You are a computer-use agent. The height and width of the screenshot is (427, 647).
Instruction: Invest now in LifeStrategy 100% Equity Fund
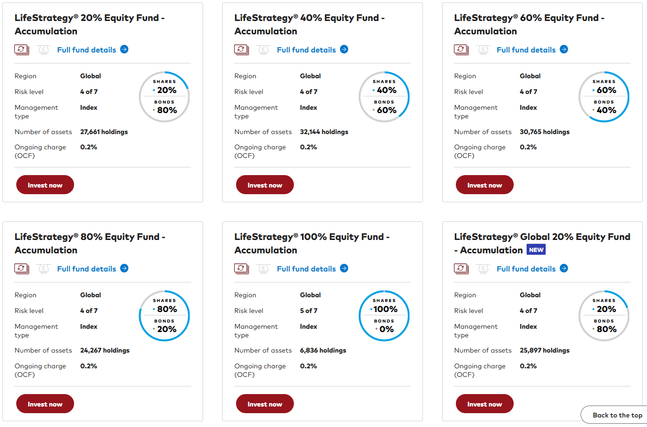pos(265,404)
